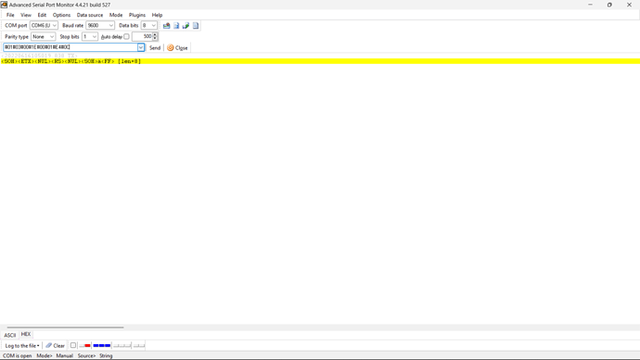Click the blue signal lines indicator
The height and width of the screenshot is (360, 640).
102,346
